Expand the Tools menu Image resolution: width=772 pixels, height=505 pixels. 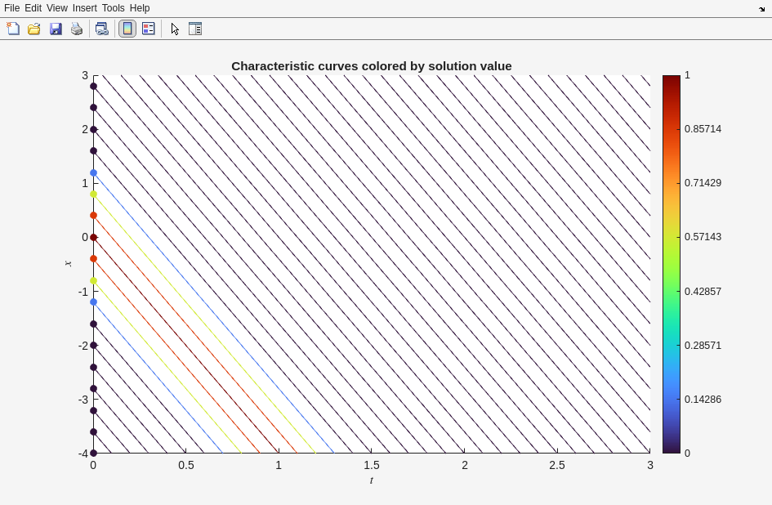coord(113,8)
